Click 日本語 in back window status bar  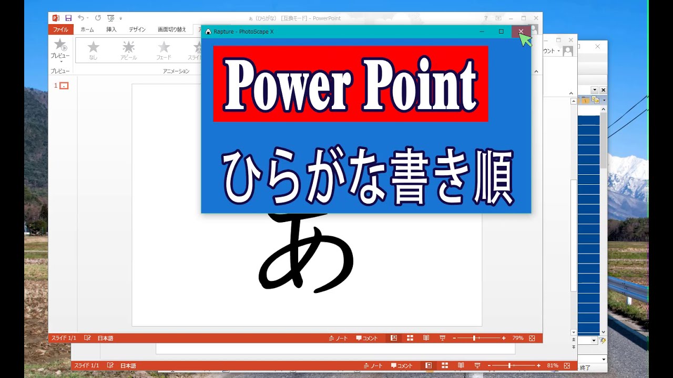coord(128,365)
